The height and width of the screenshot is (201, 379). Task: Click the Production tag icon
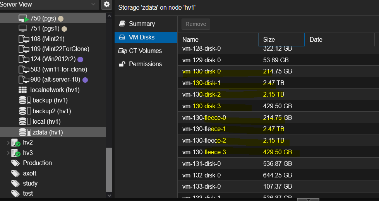15,163
